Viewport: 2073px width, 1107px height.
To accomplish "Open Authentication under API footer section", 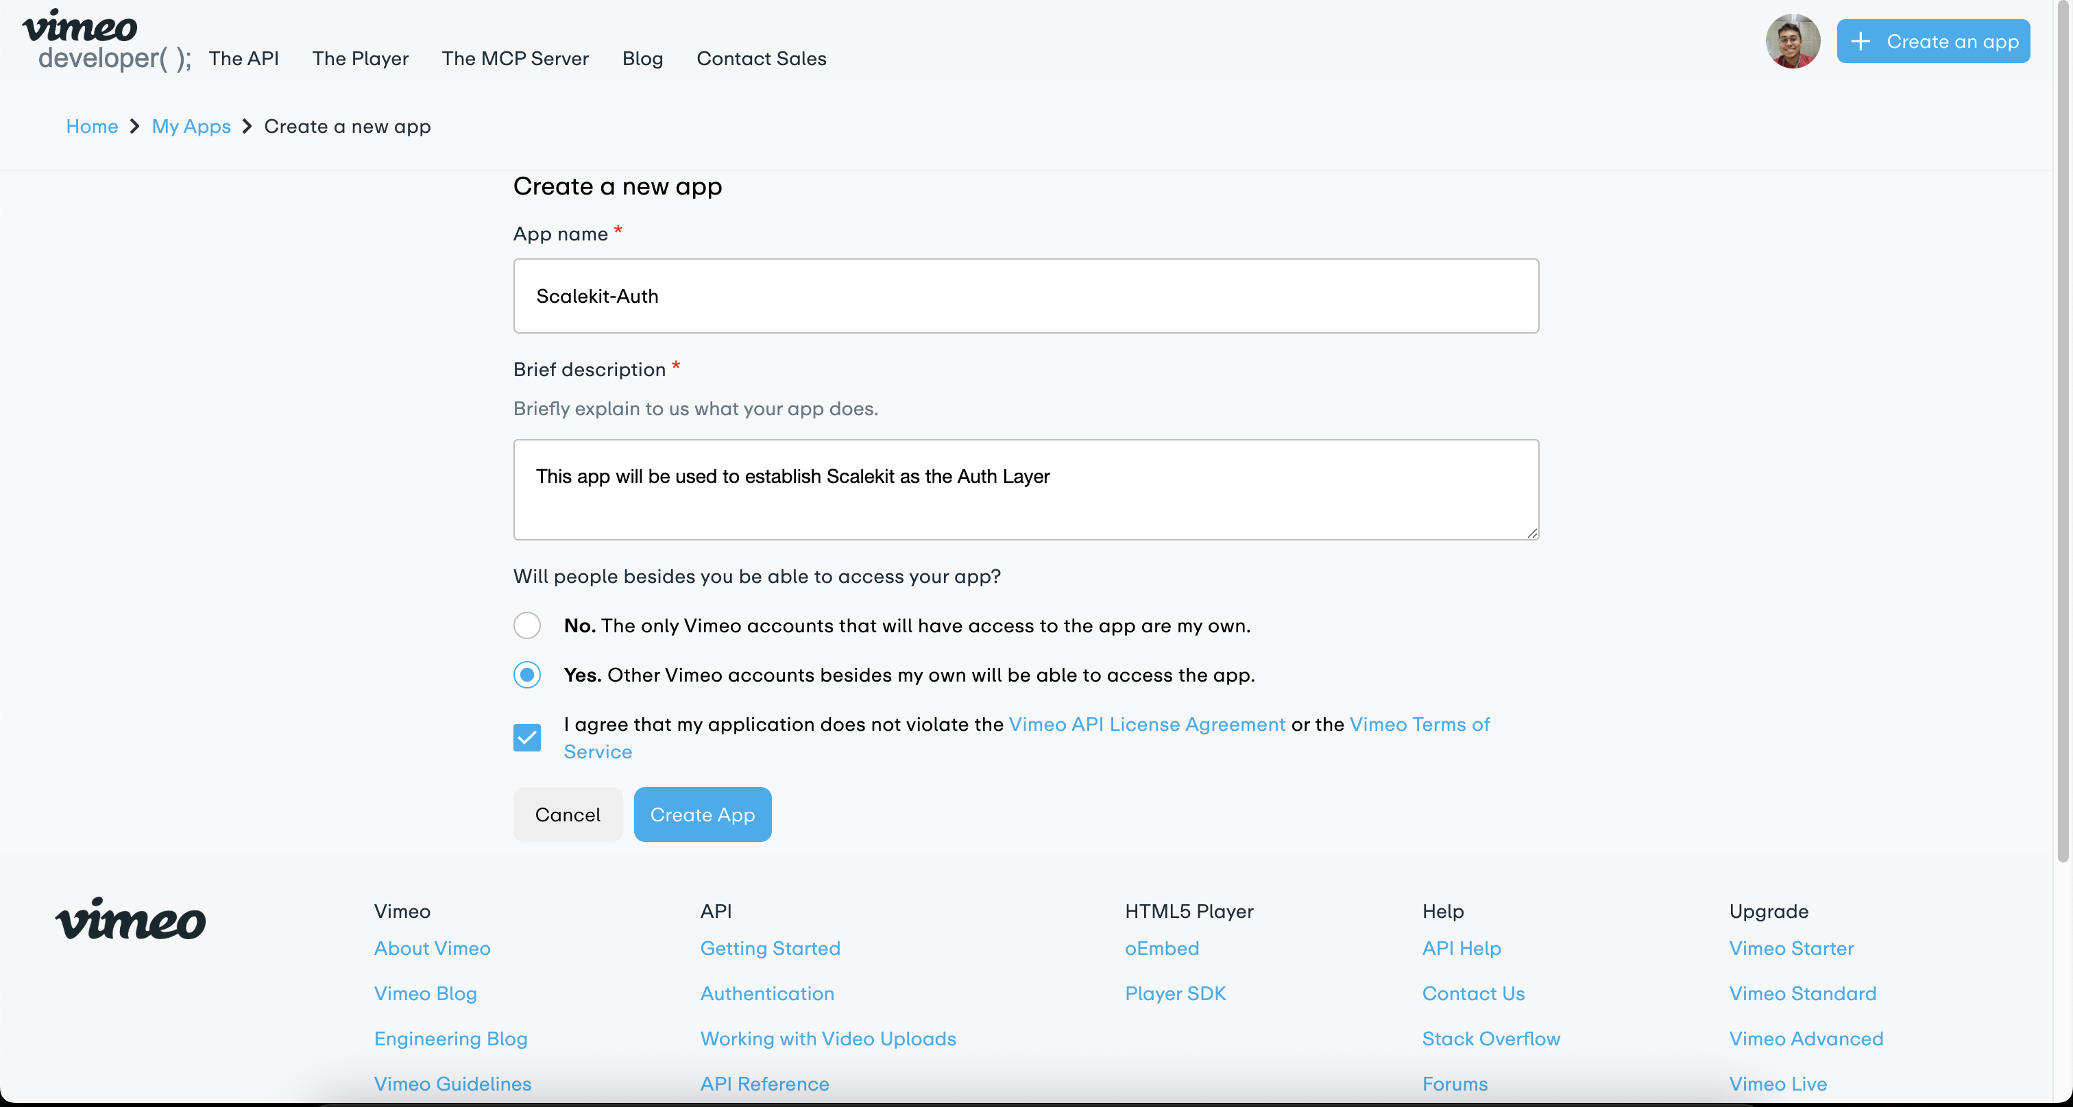I will 767,994.
